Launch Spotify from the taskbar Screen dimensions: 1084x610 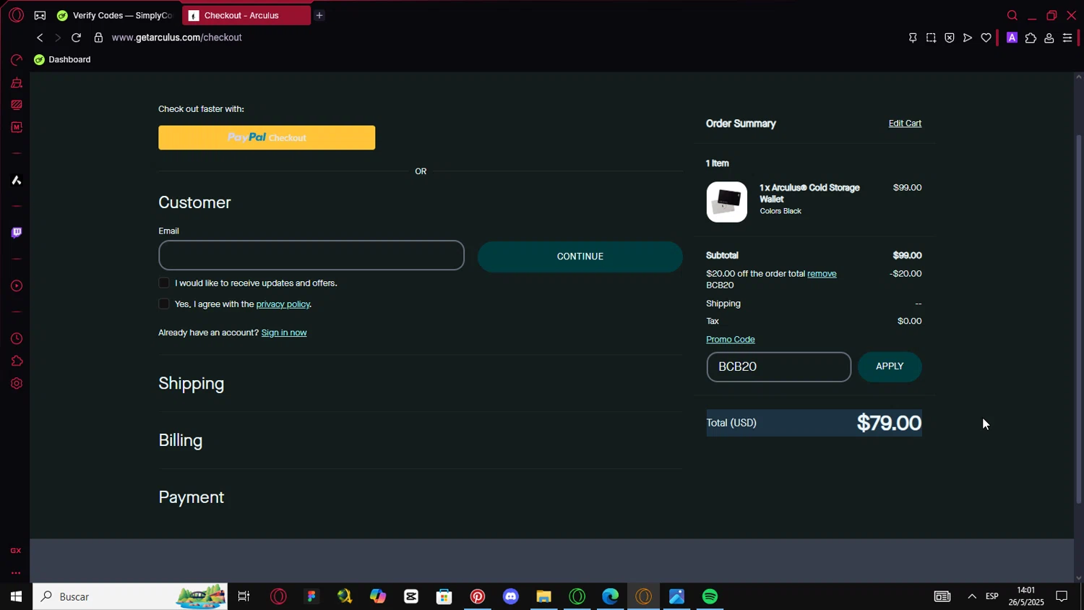tap(710, 596)
